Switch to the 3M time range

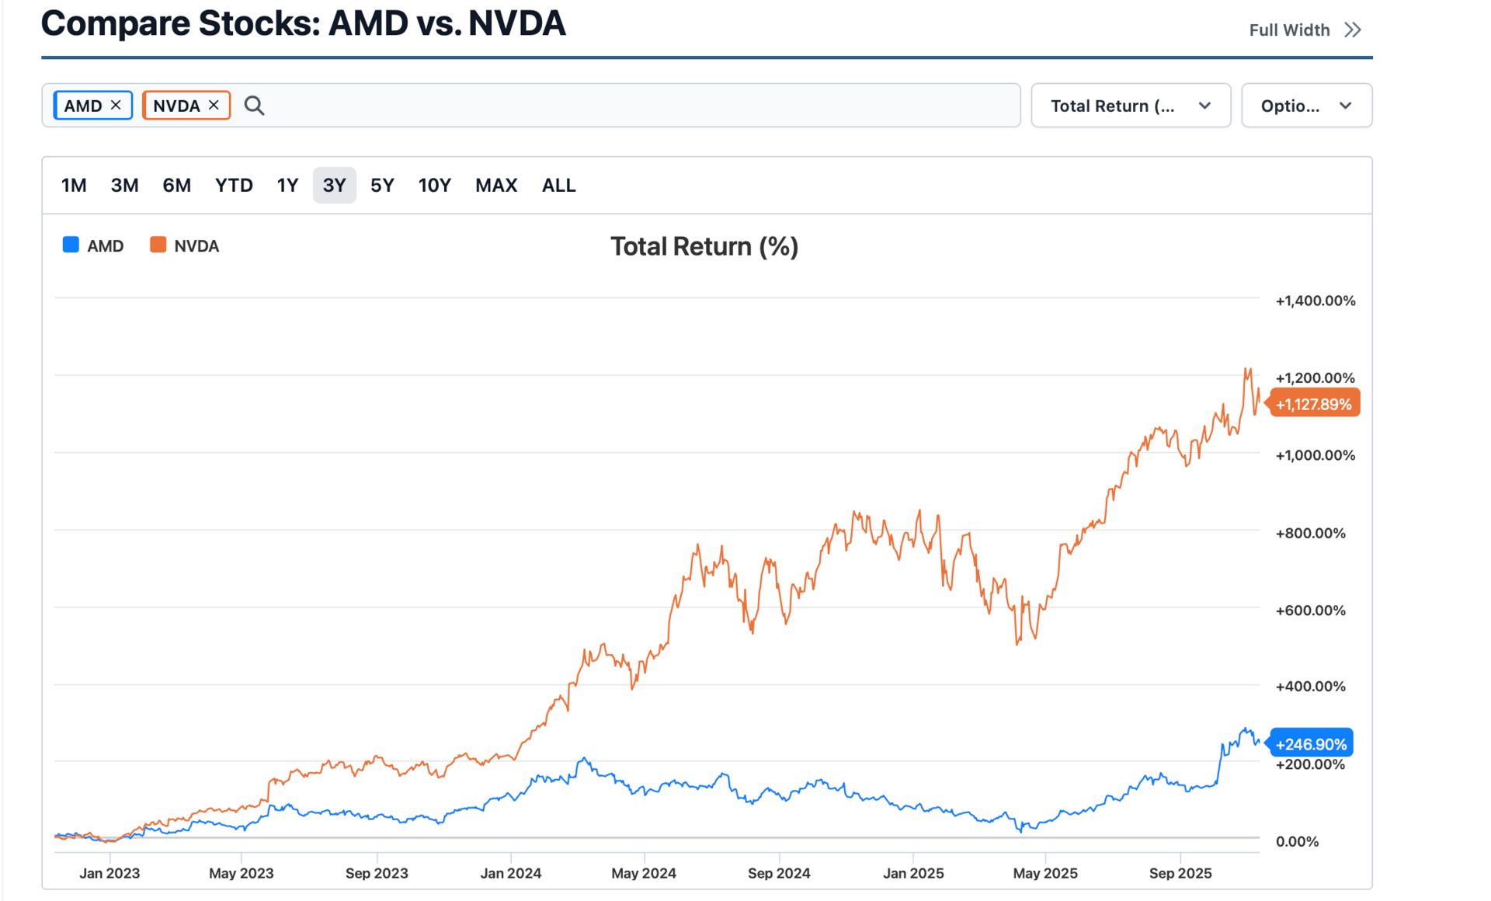click(124, 185)
